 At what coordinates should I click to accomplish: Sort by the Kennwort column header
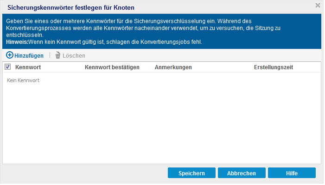pos(28,67)
